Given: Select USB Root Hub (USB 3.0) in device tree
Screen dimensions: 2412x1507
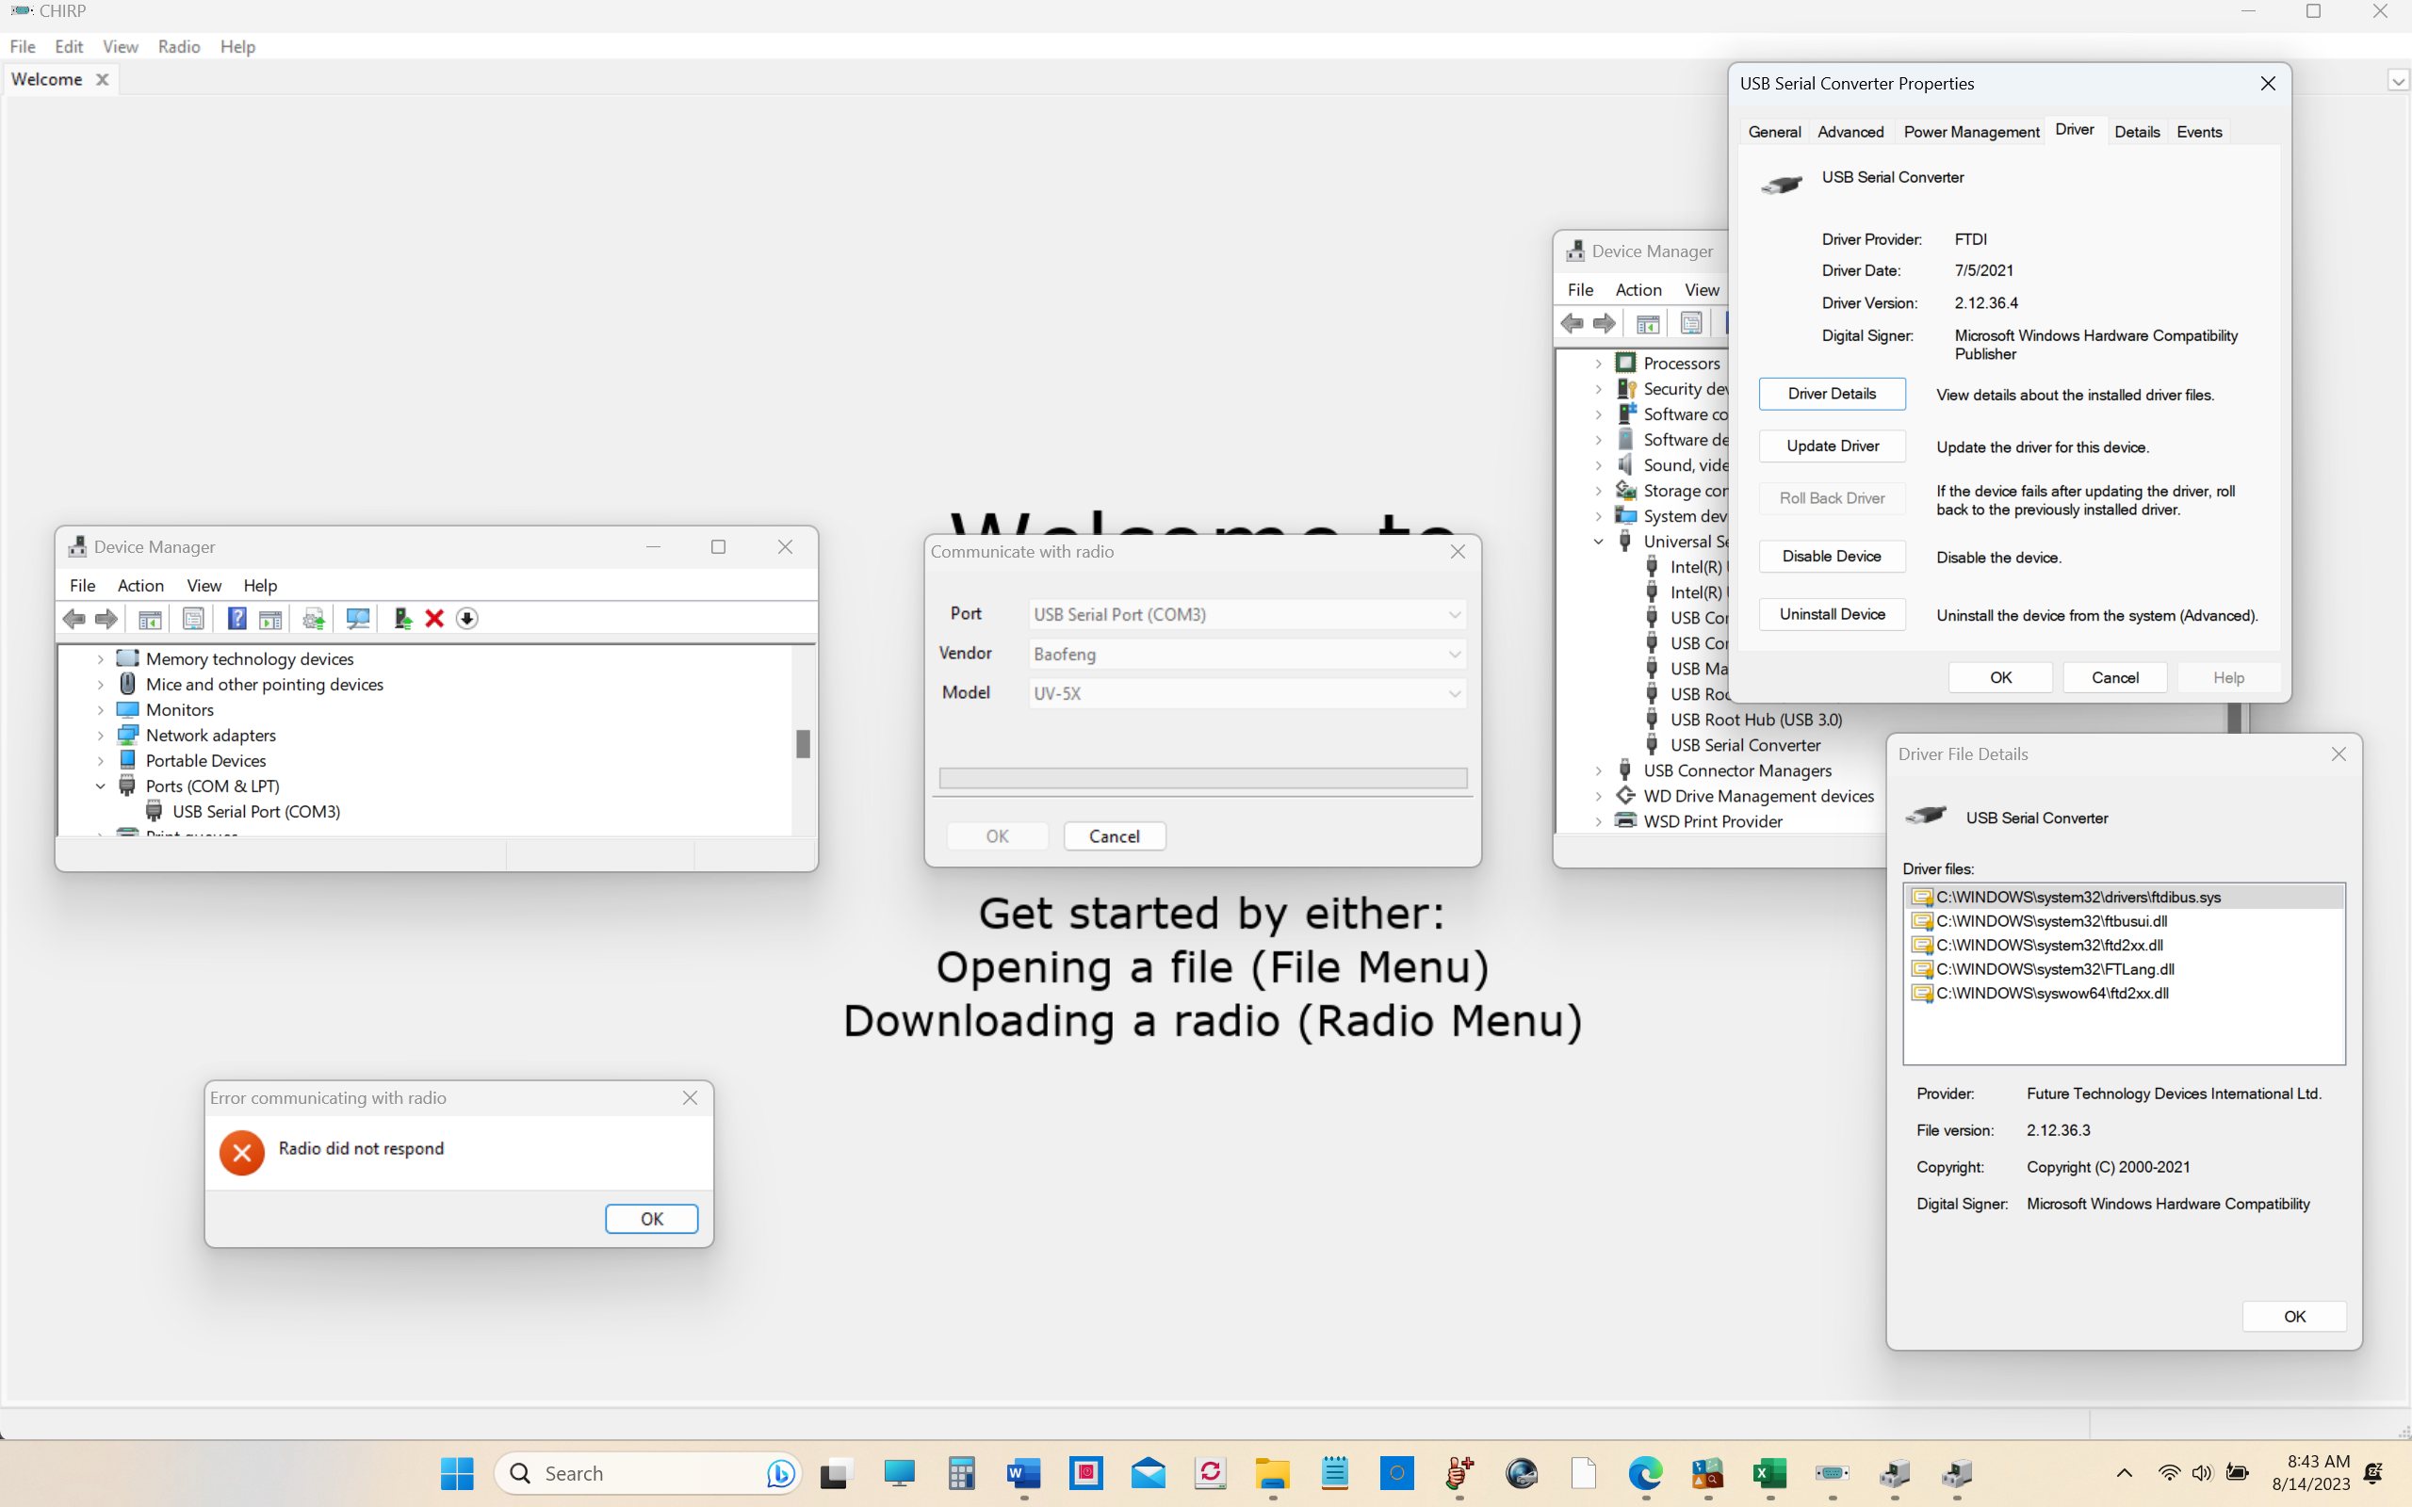Looking at the screenshot, I should [1756, 720].
